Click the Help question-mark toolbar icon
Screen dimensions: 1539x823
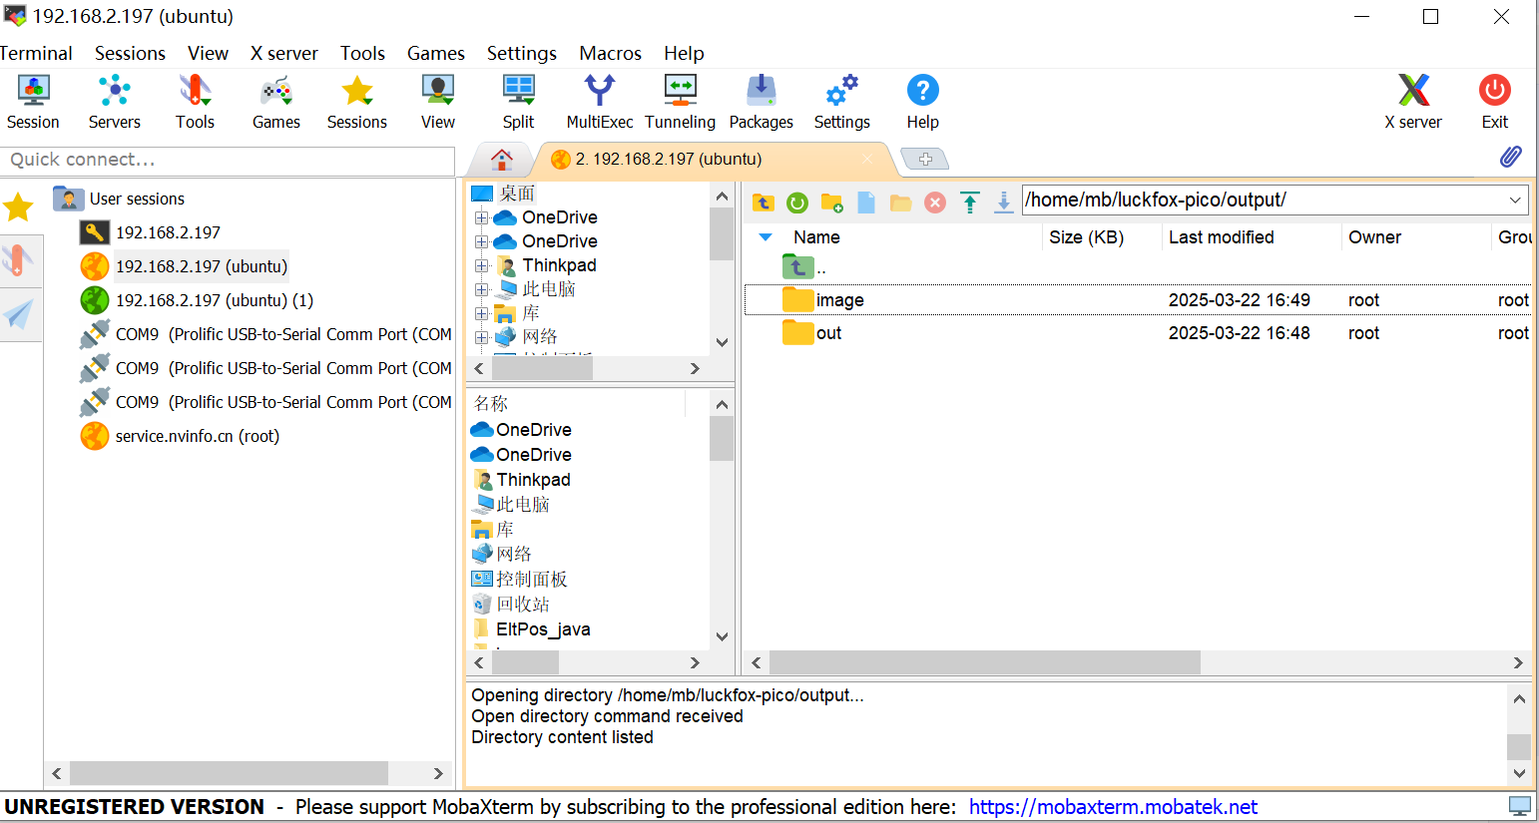(x=922, y=102)
